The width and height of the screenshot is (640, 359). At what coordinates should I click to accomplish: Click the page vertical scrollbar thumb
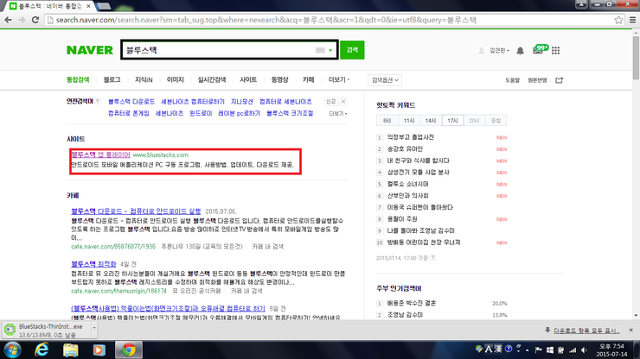(x=636, y=58)
